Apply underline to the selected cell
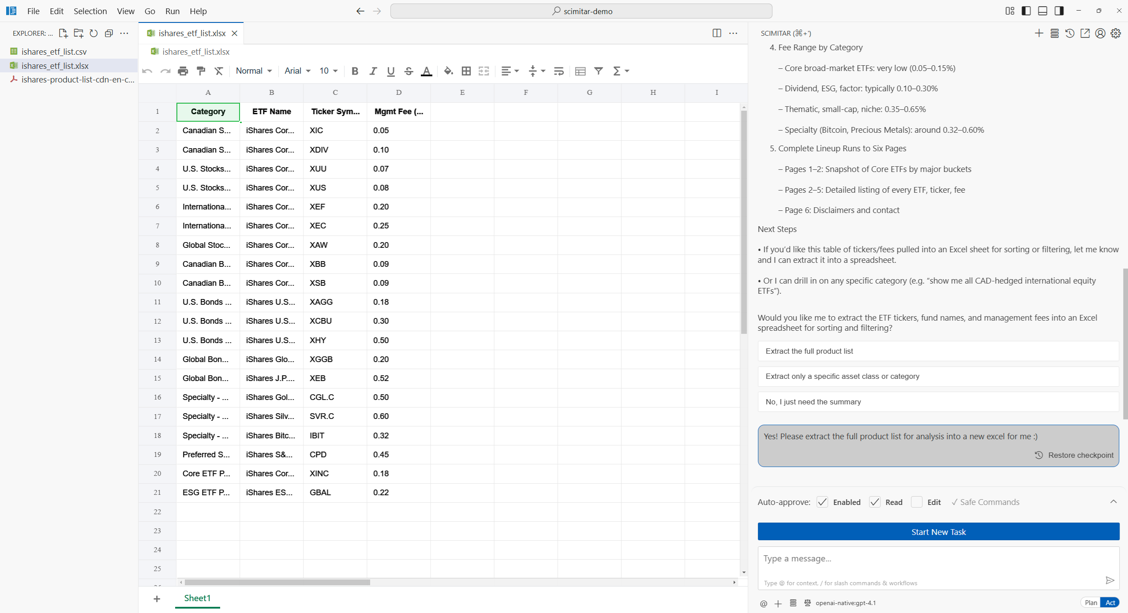Screen dimensions: 1128x613 (x=391, y=71)
